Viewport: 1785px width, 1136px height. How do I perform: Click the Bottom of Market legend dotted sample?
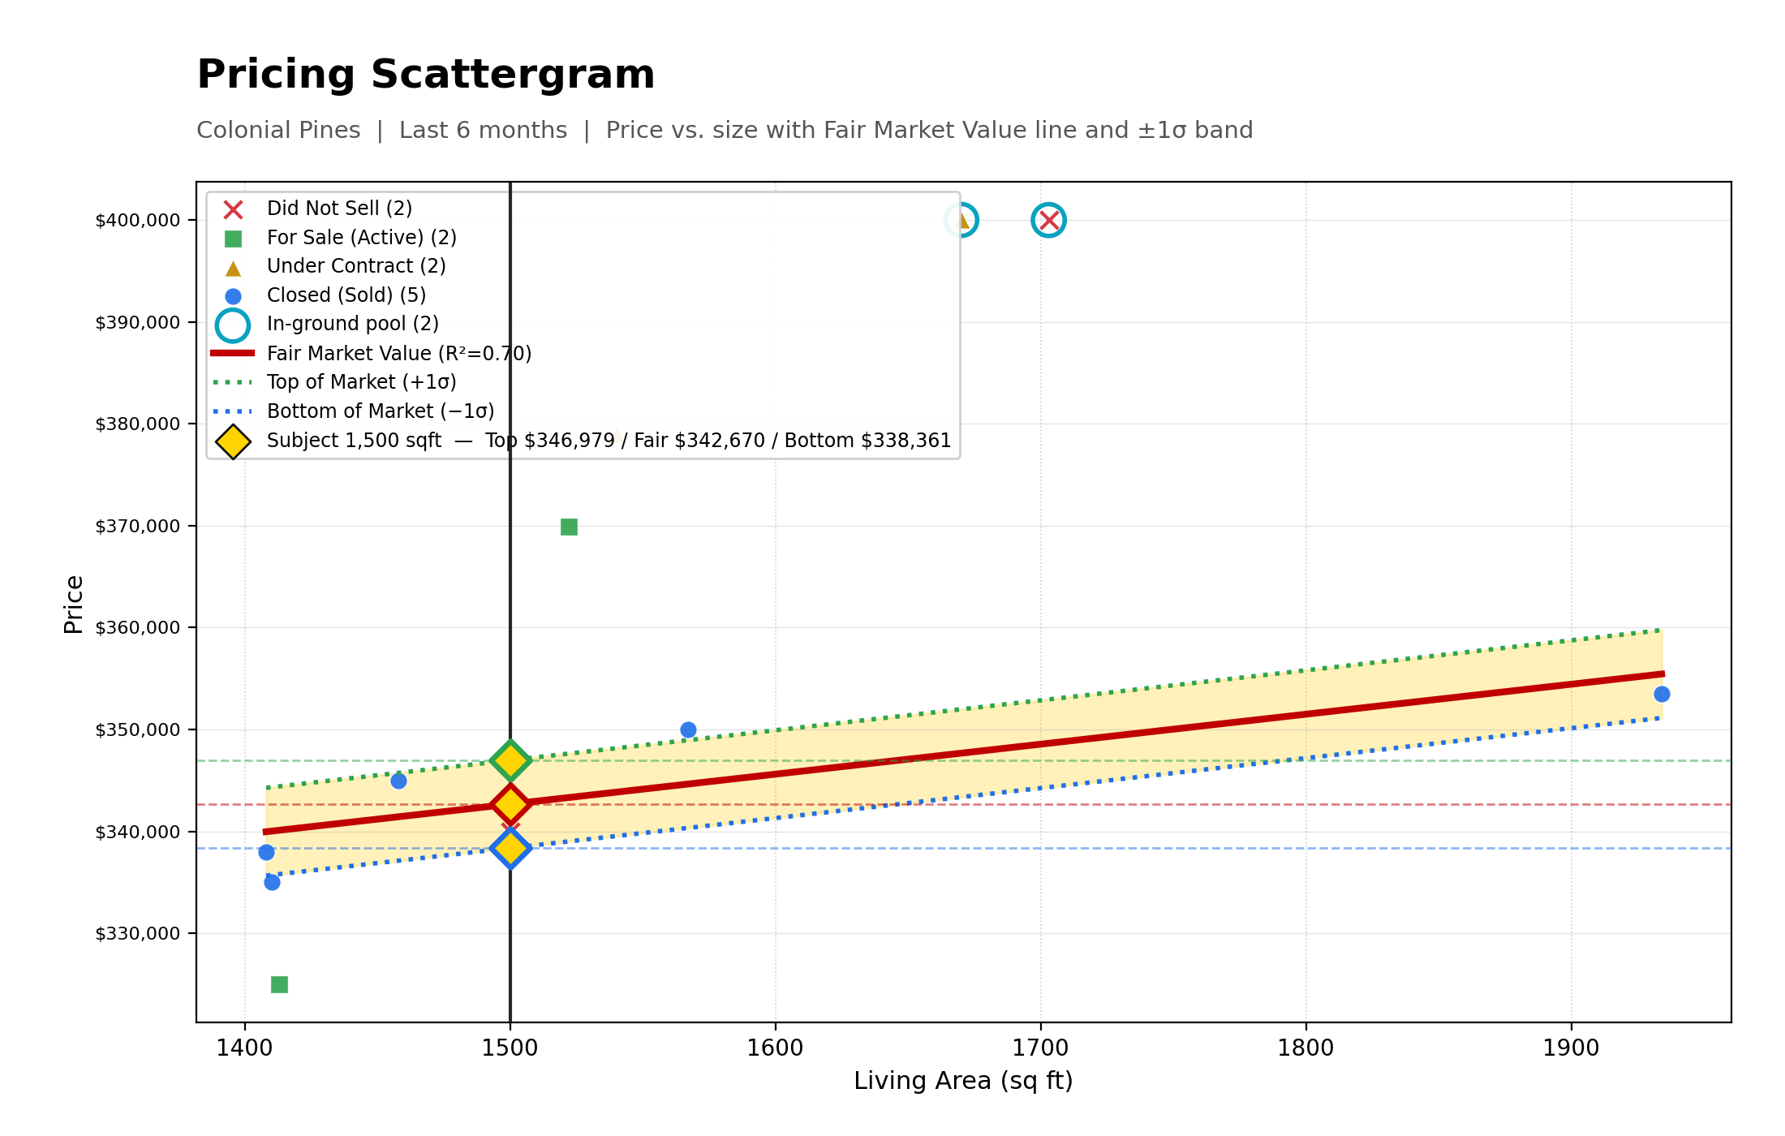(233, 411)
